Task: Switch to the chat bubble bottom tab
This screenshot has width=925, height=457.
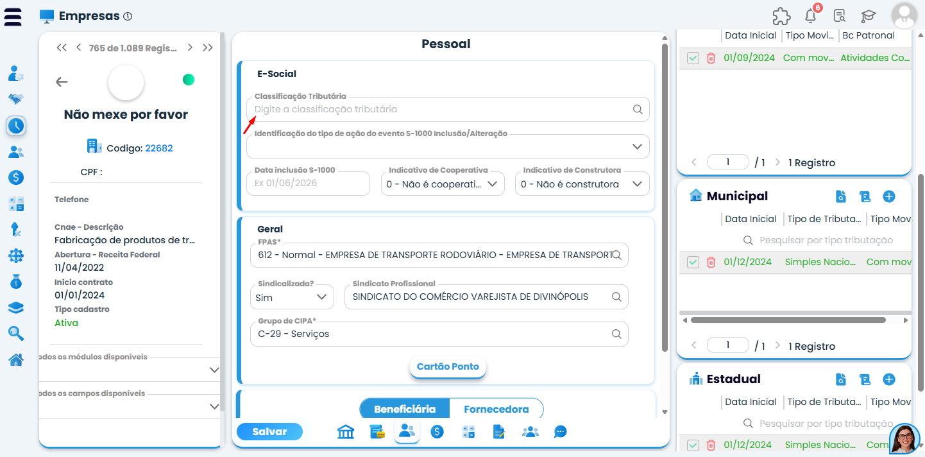Action: click(561, 432)
